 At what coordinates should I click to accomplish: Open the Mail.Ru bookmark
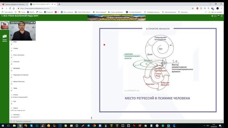click(x=31, y=12)
